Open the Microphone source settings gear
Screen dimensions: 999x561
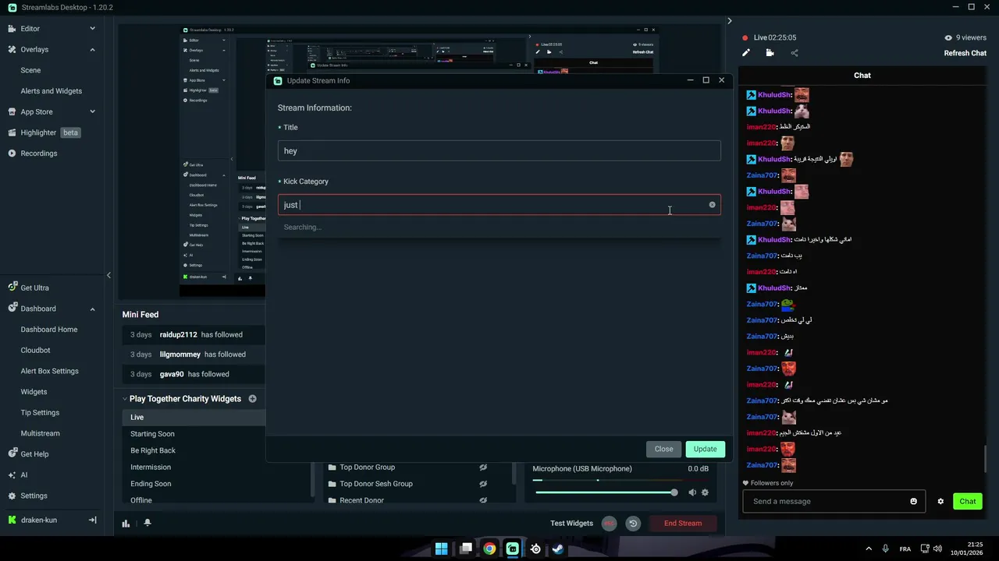coord(705,492)
